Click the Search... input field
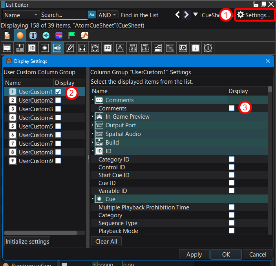Screen dimensions: 276x266 pyautogui.click(x=64, y=15)
